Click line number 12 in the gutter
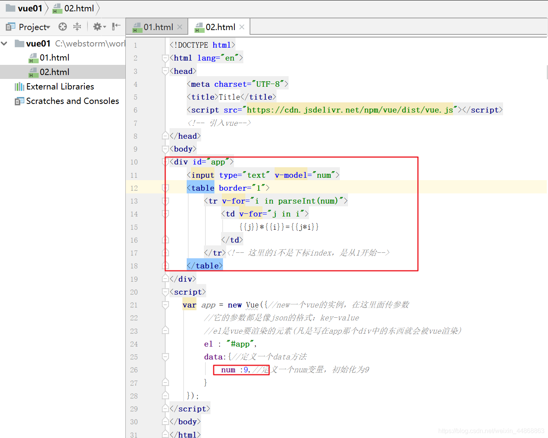 tap(134, 188)
